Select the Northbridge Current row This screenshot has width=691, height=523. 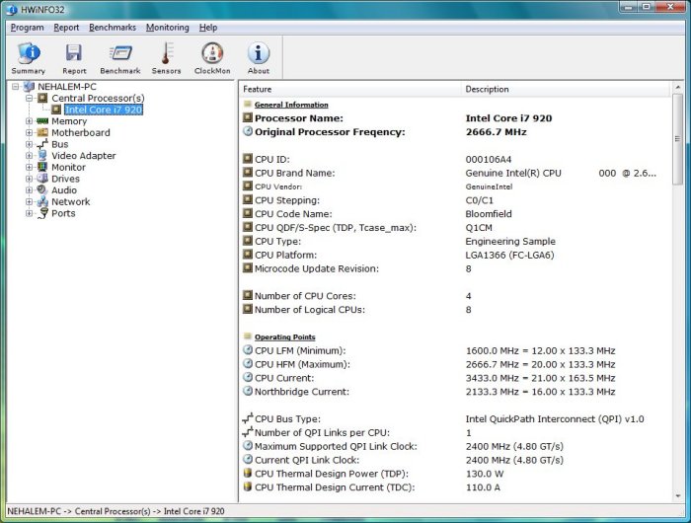click(456, 391)
